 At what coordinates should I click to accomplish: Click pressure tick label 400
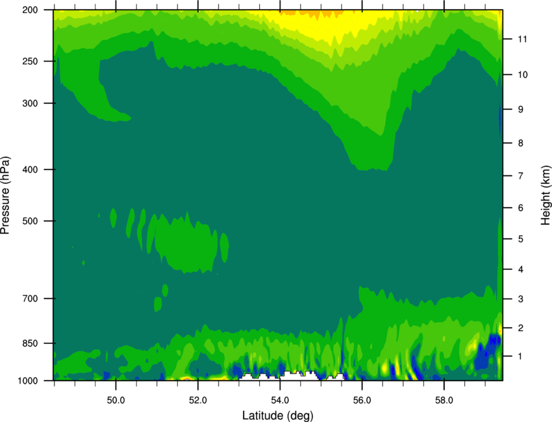(x=31, y=169)
